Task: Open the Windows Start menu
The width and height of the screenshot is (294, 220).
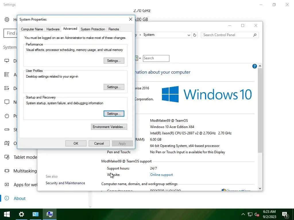Action: [7, 214]
